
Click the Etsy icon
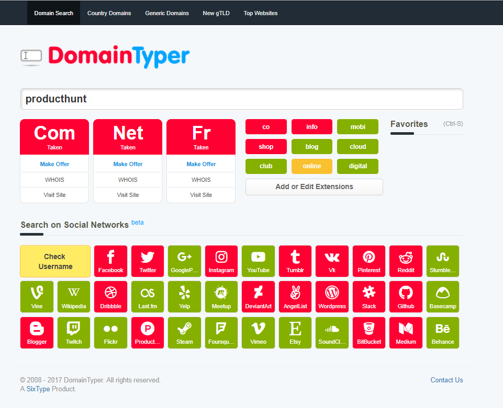click(295, 332)
